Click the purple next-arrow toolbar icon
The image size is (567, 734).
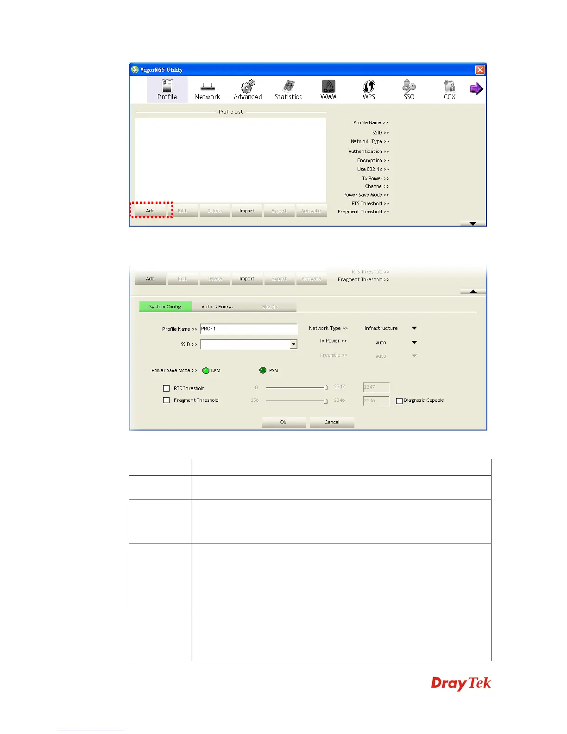click(476, 89)
